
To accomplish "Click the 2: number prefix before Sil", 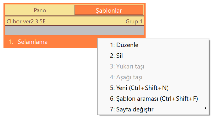I will click(112, 56).
